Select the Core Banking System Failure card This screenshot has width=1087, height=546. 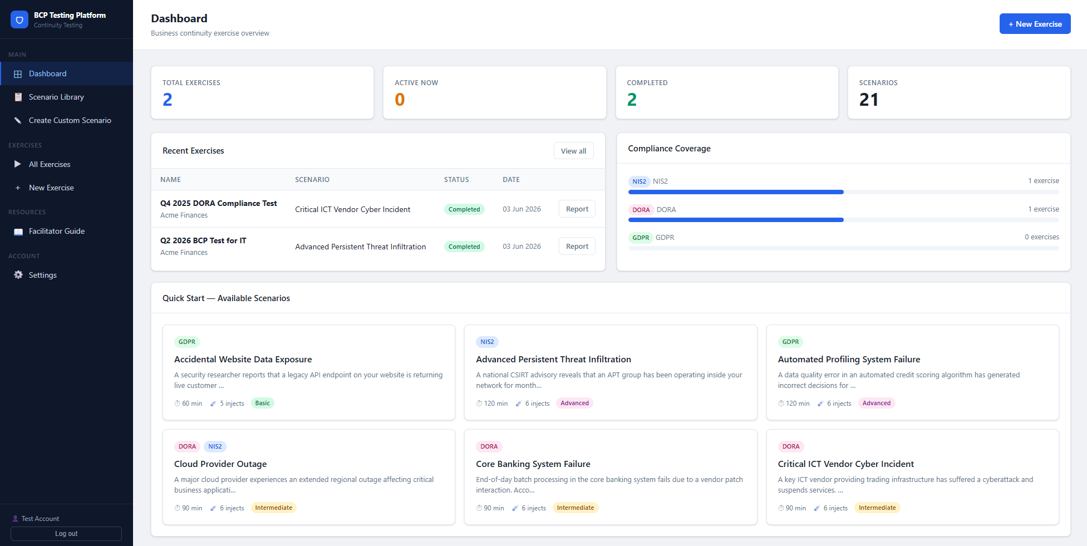(x=611, y=477)
